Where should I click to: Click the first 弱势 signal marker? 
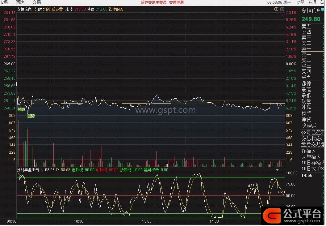tap(21, 109)
